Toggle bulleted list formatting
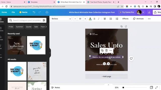This screenshot has height=90, width=161. point(111,19)
